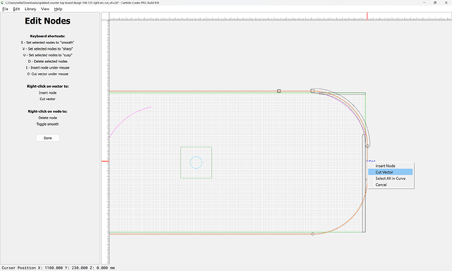Screen dimensions: 452x271
Task: Select the node on the bottom edge
Action: (312, 234)
